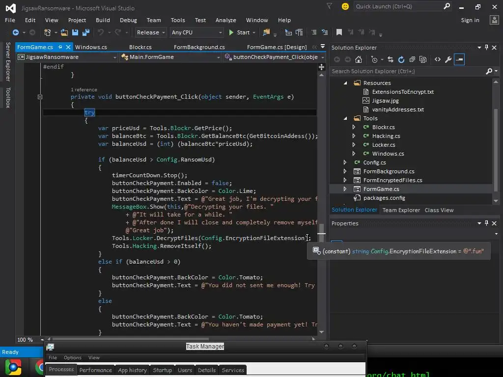Split the editor with the split handle
This screenshot has height=377, width=503.
point(321,67)
